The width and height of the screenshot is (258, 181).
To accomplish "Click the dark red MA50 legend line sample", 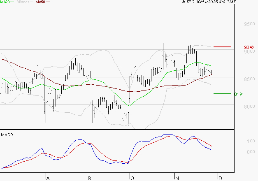I will coord(48,2).
